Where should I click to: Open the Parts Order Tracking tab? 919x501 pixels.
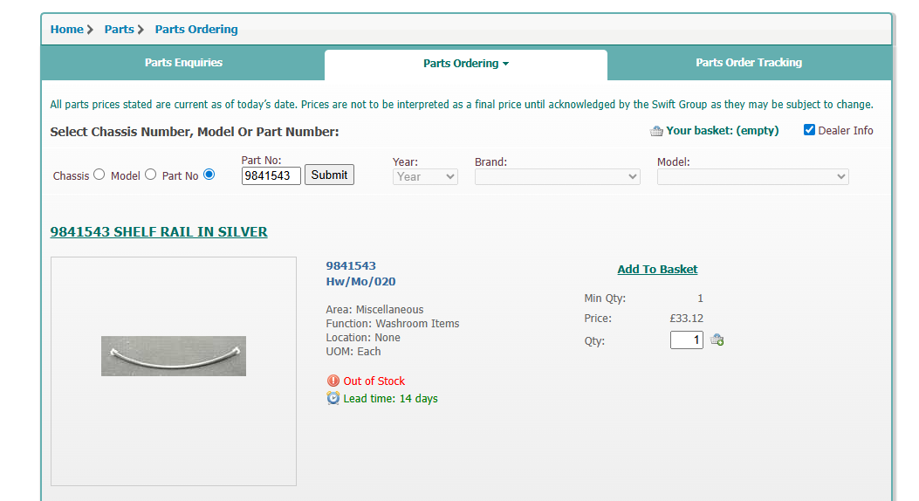pyautogui.click(x=749, y=63)
